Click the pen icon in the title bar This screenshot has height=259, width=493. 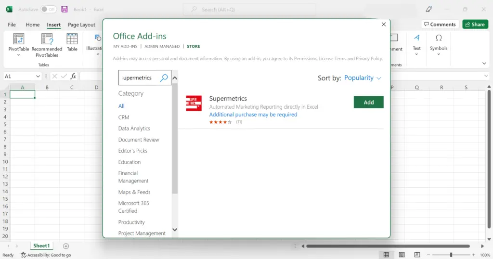point(428,10)
